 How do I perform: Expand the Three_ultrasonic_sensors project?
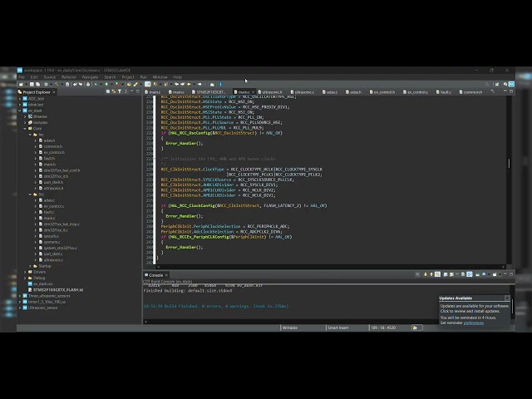coord(20,296)
